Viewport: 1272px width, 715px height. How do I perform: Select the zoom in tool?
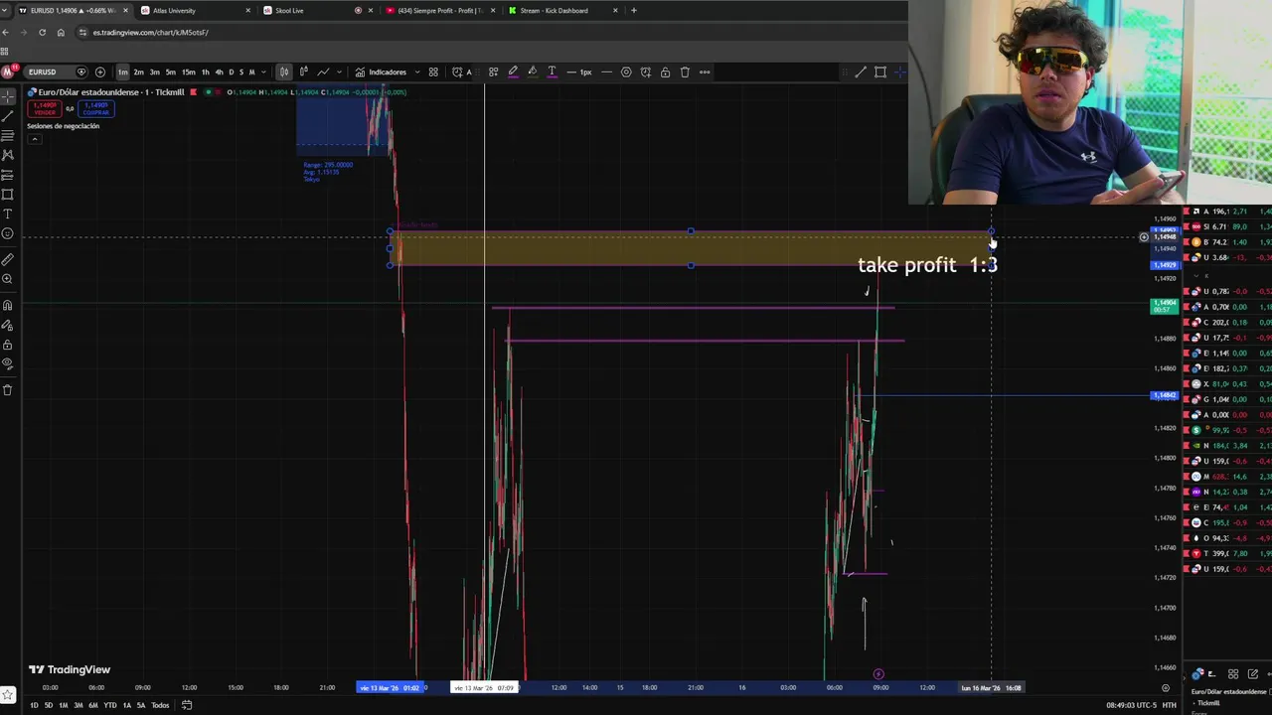(x=7, y=279)
